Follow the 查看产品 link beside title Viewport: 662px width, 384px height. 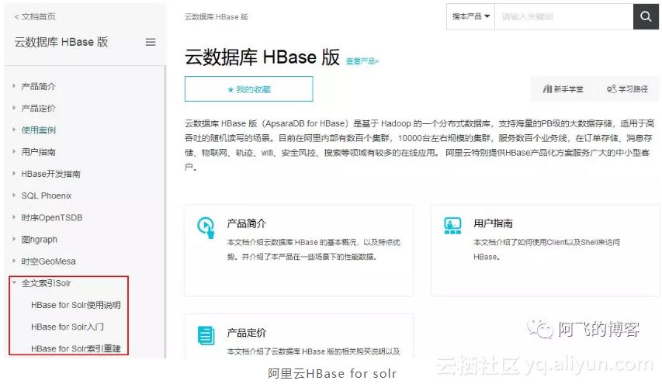tap(362, 61)
